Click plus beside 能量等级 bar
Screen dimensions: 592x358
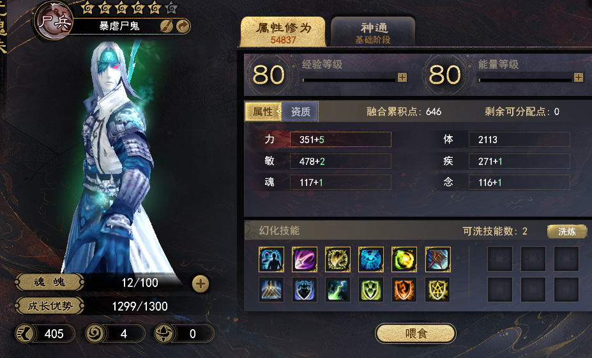(579, 77)
